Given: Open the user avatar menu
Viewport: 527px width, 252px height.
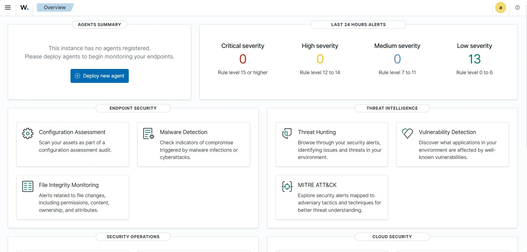Looking at the screenshot, I should pyautogui.click(x=500, y=7).
